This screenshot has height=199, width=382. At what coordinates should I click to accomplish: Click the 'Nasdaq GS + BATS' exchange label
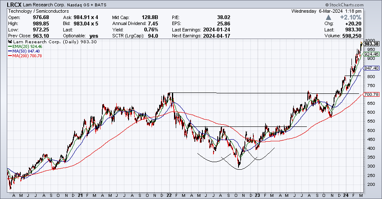tap(88, 5)
